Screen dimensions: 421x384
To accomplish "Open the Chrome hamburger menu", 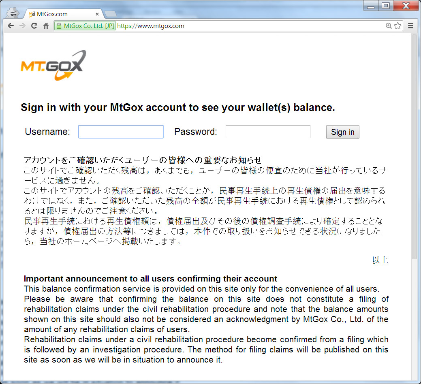I will tap(410, 26).
